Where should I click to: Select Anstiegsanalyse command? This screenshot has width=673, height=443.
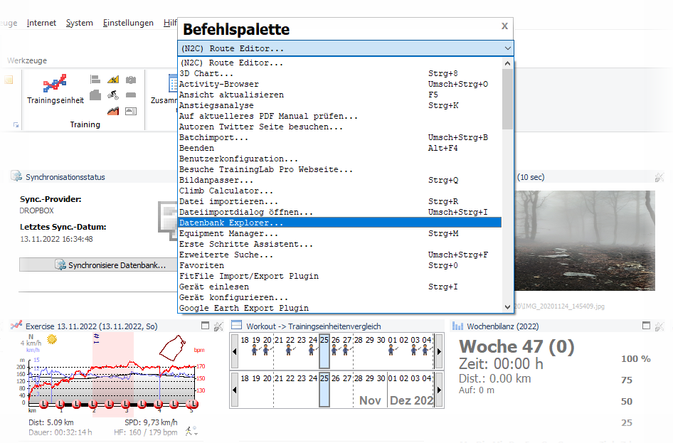(x=339, y=105)
